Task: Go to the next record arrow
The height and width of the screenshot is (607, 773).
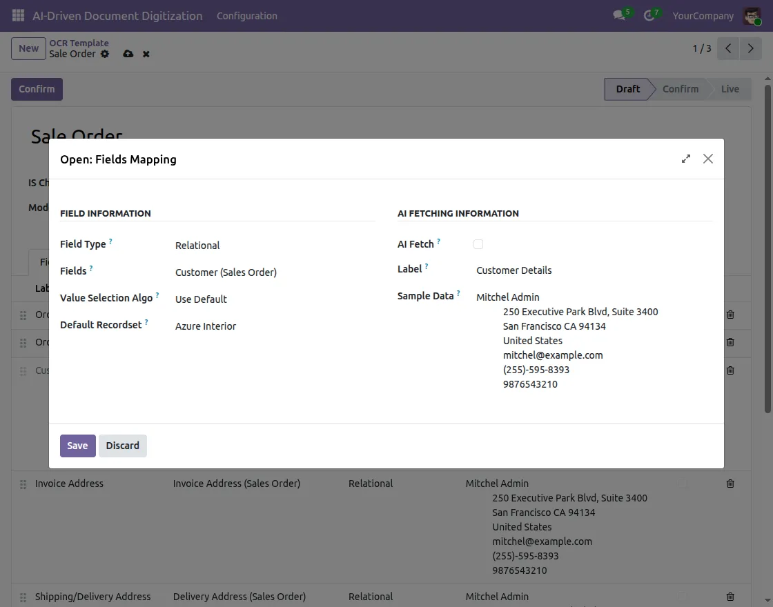Action: coord(750,48)
